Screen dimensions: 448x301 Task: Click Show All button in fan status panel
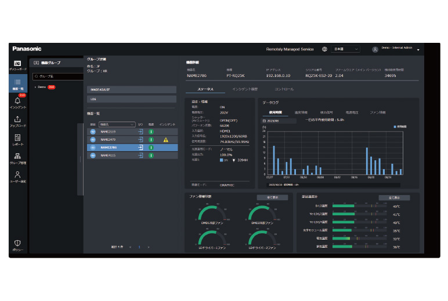(x=272, y=197)
